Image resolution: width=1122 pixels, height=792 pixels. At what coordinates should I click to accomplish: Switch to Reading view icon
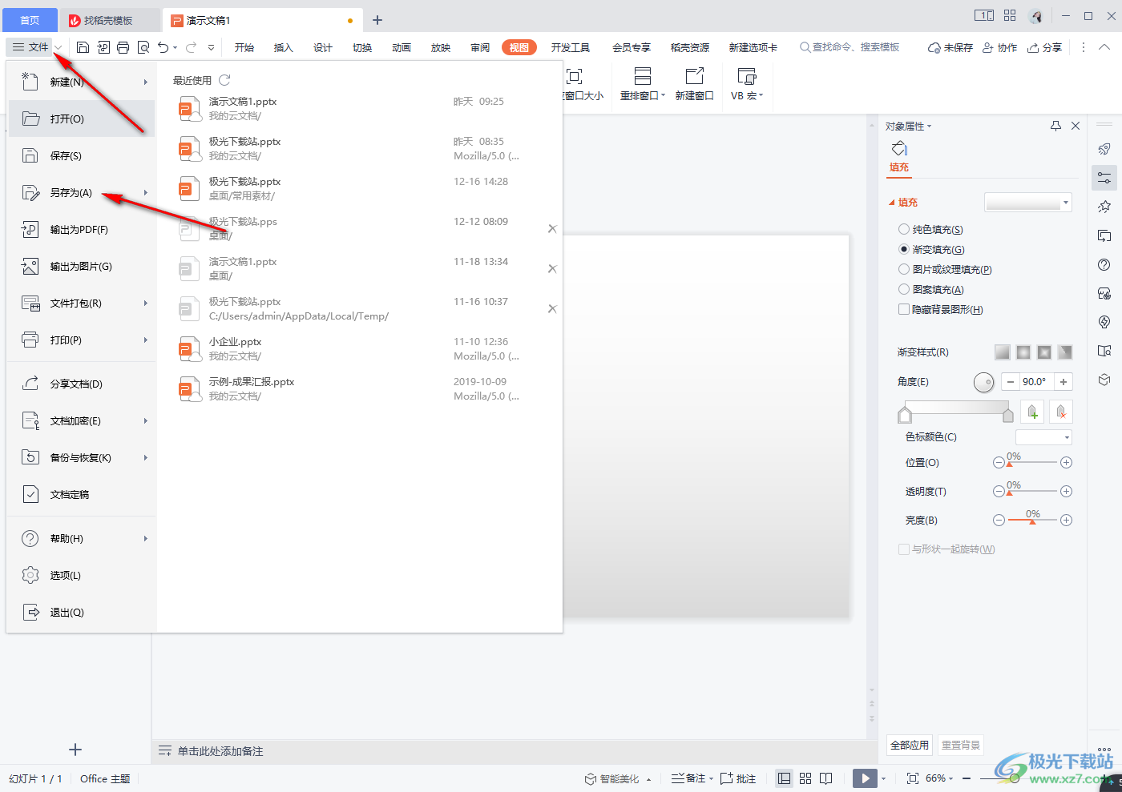point(826,778)
